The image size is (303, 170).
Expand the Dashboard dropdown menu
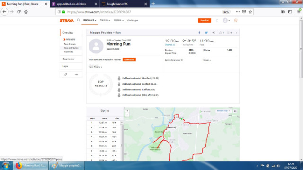coord(89,20)
